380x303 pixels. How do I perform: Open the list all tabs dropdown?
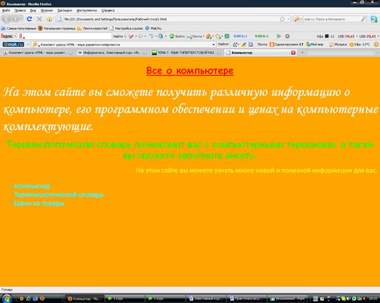(378, 53)
